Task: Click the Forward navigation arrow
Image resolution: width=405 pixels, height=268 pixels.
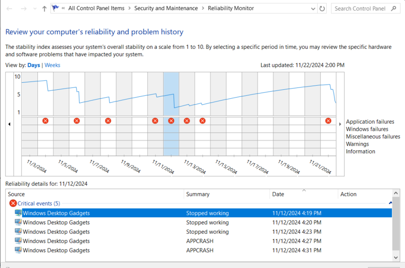Action: click(23, 9)
